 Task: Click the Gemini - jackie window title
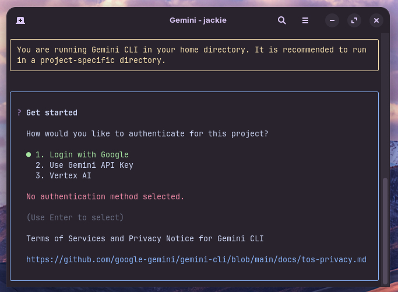pyautogui.click(x=198, y=20)
